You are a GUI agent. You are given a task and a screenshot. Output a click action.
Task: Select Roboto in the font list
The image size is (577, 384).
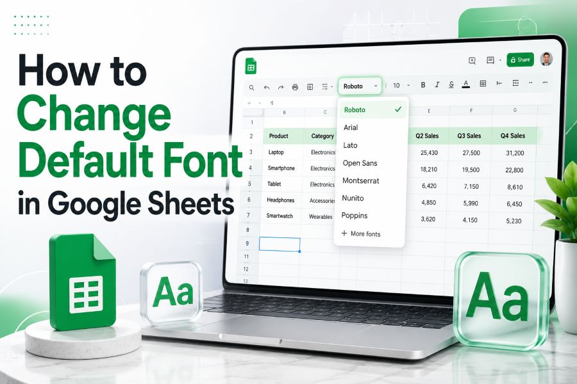pyautogui.click(x=372, y=110)
